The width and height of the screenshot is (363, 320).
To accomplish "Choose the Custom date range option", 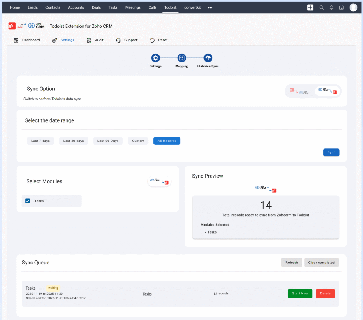I will 138,141.
